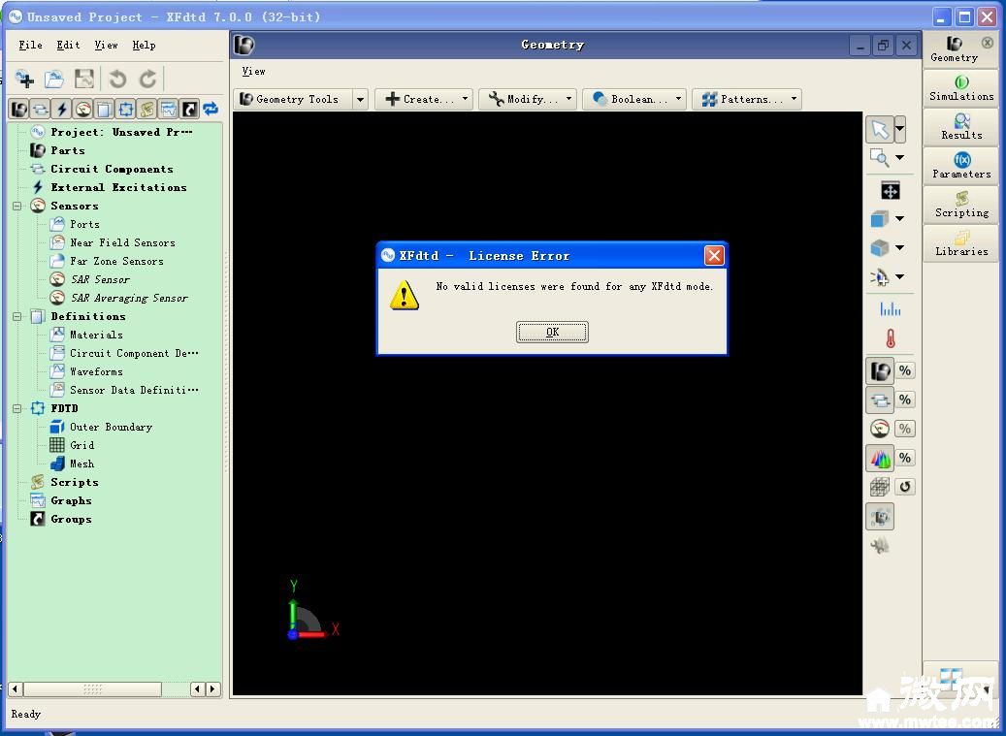Open the Help menu
This screenshot has height=736, width=1006.
tap(144, 45)
